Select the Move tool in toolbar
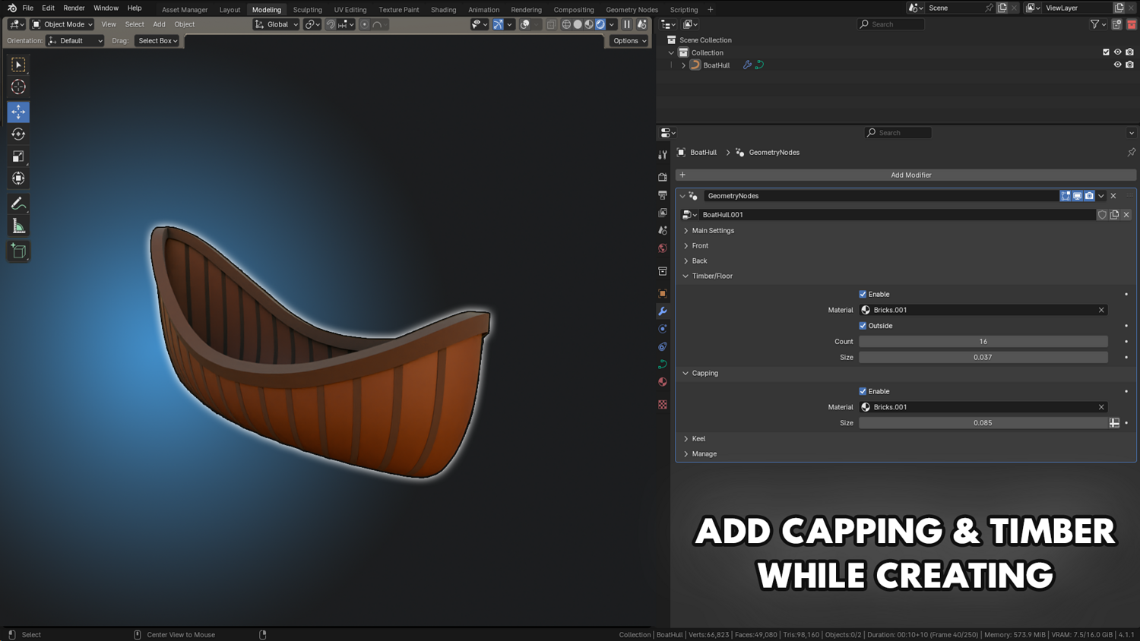Image resolution: width=1140 pixels, height=641 pixels. tap(18, 112)
